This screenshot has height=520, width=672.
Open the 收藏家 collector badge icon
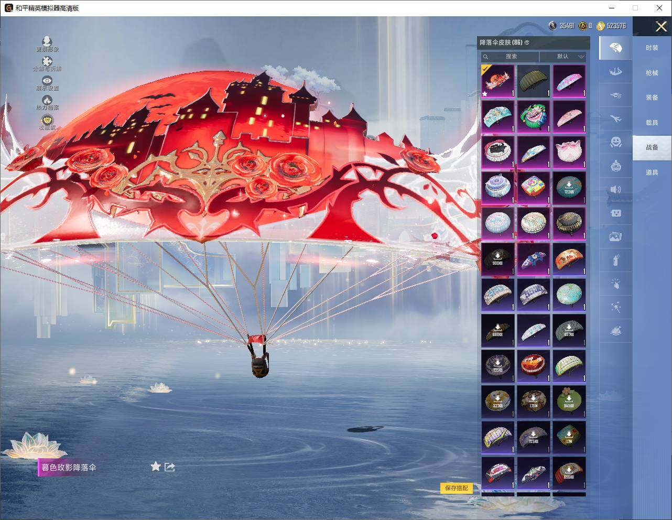(x=47, y=121)
